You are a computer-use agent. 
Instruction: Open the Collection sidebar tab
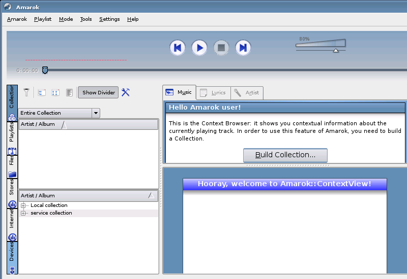tap(12, 103)
